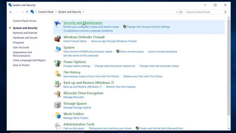236x133 pixels.
Task: Click Defragment and optimise your drives
Action: tap(110, 128)
